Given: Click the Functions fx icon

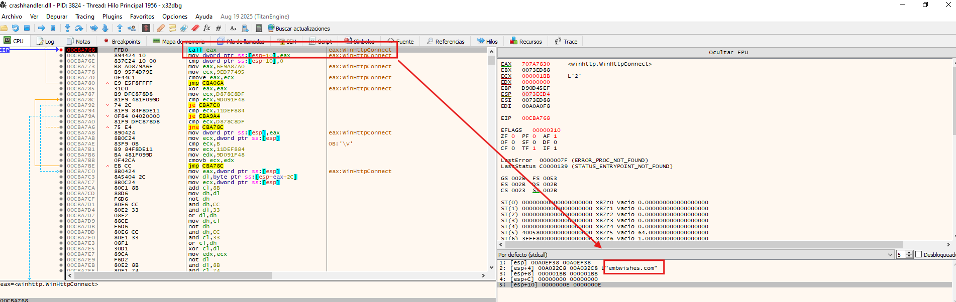Looking at the screenshot, I should click(206, 28).
